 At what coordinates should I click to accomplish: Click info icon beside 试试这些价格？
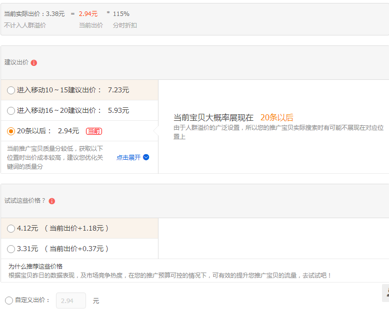(52, 201)
